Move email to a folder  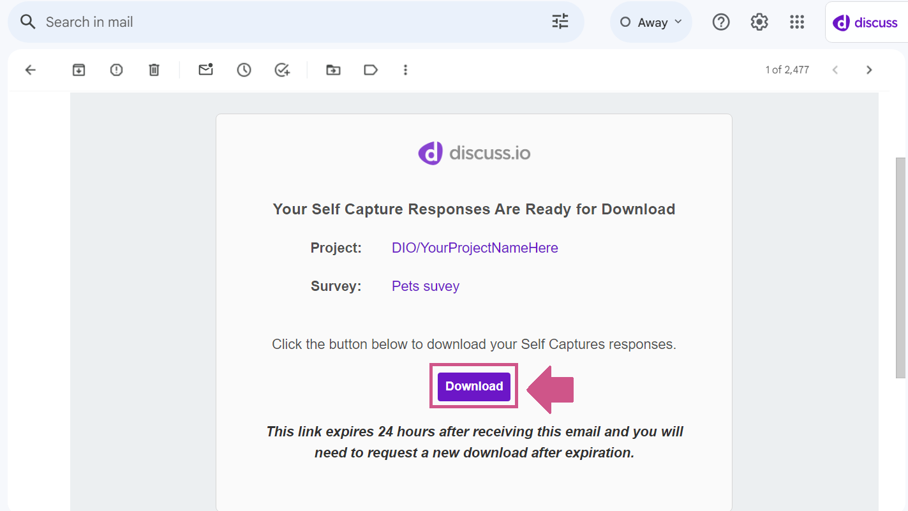tap(333, 70)
